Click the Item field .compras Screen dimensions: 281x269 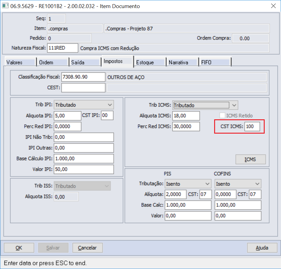[75, 29]
